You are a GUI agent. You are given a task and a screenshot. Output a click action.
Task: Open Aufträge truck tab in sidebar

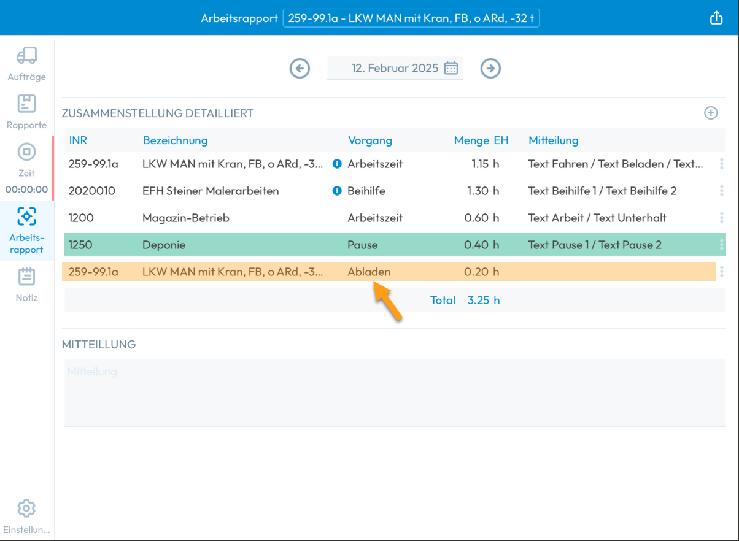tap(26, 64)
